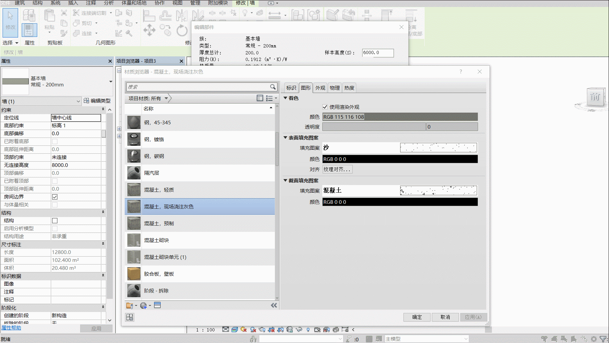Toggle library panel display icon

pos(260,98)
